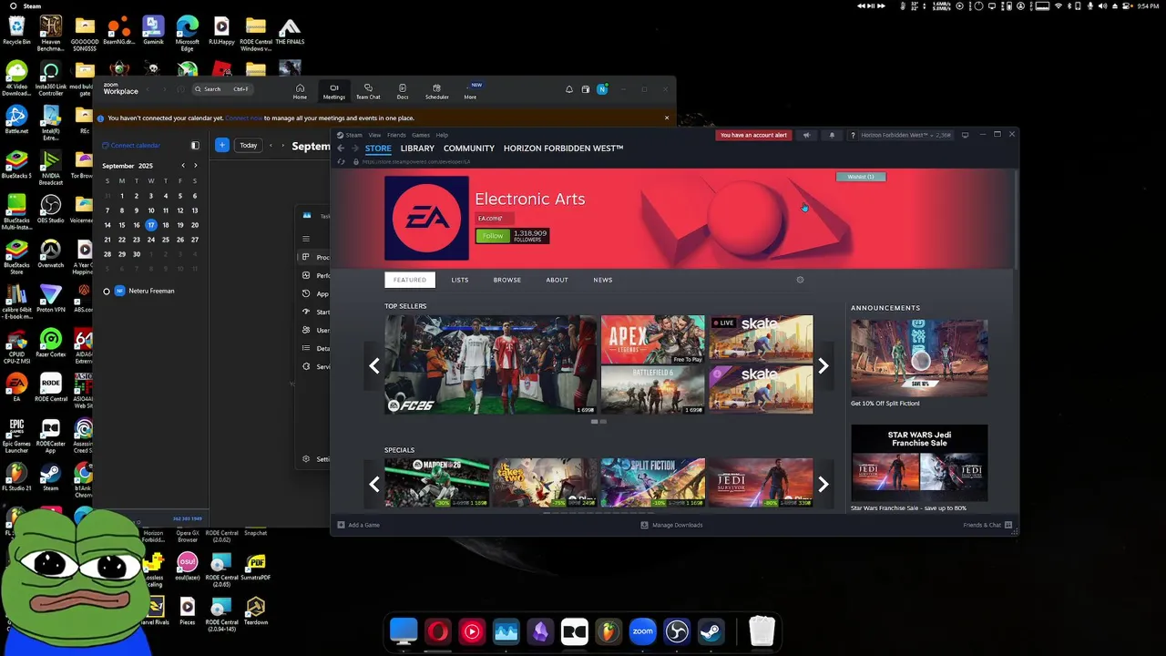Screen dimensions: 1166x656
Task: Go back in Steam store navigation
Action: coord(342,149)
